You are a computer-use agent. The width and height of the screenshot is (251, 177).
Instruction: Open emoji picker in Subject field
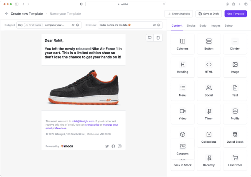coord(78,25)
